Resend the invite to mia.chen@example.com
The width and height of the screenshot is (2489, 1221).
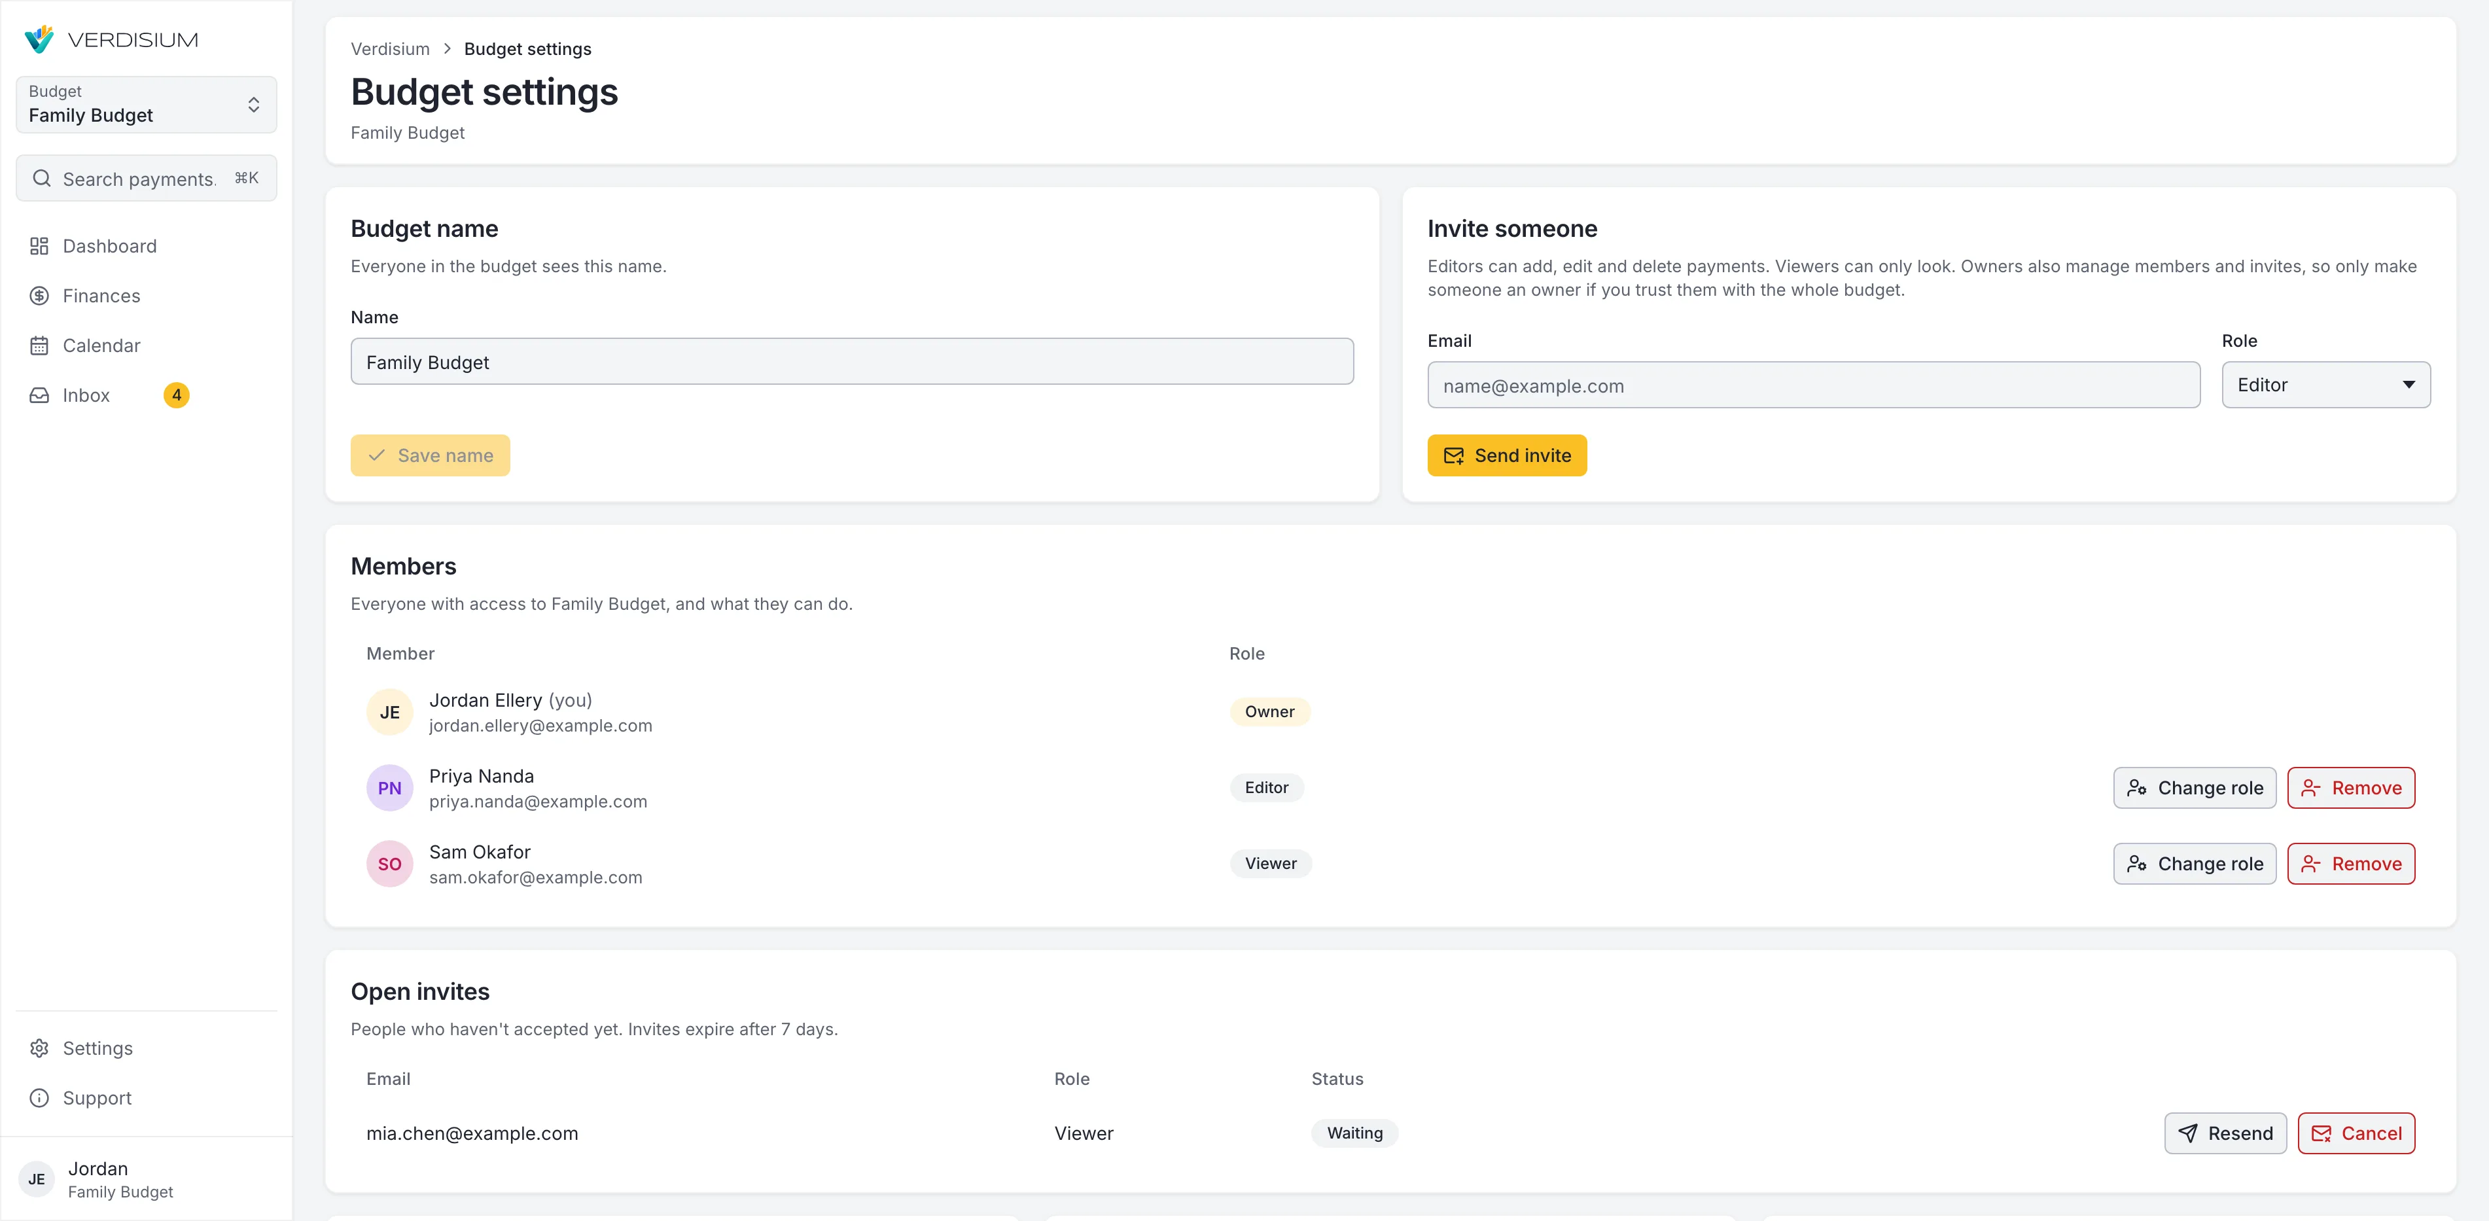click(2225, 1133)
